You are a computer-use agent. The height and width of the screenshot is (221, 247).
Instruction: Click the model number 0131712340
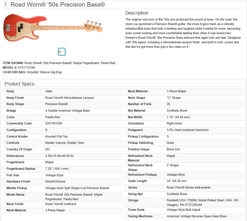coord(27,67)
